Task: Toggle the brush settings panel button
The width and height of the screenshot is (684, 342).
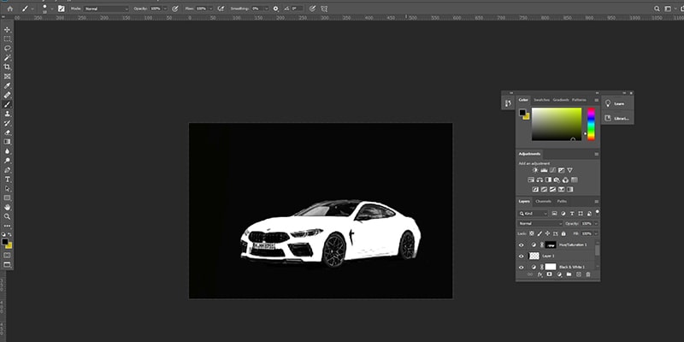Action: (x=61, y=9)
